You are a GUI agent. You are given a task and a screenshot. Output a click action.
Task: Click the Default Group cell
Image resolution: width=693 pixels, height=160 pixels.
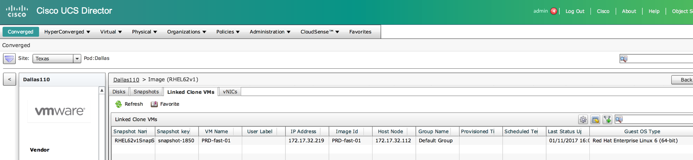(x=437, y=141)
